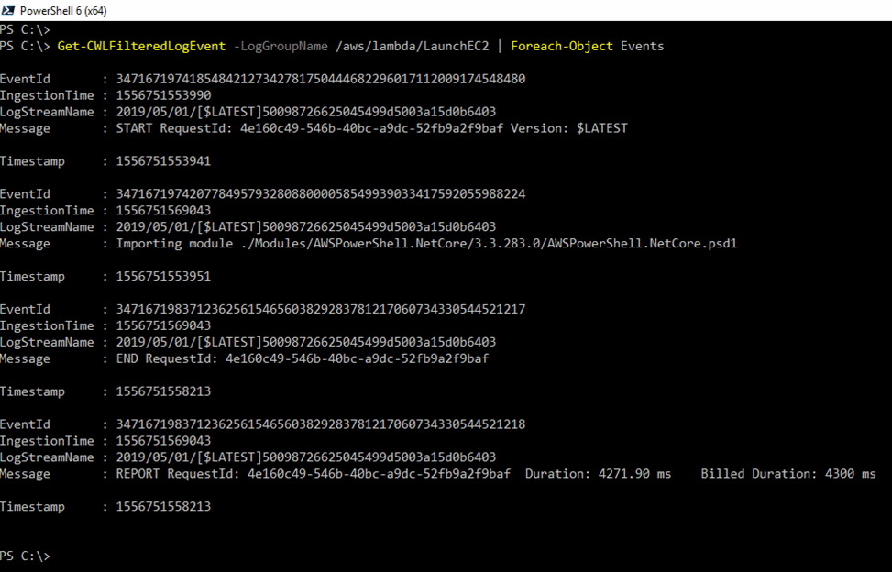The width and height of the screenshot is (892, 572).
Task: Click the END RequestId message line
Action: pos(302,359)
